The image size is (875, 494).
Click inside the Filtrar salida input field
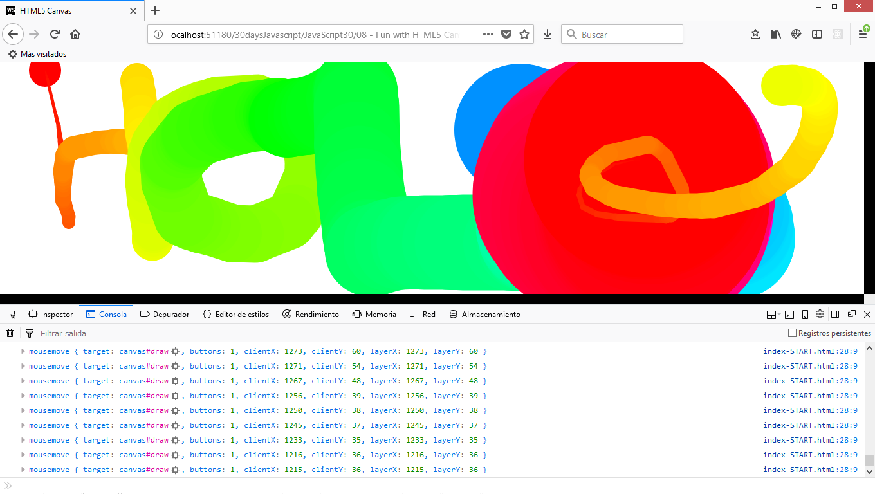point(77,333)
